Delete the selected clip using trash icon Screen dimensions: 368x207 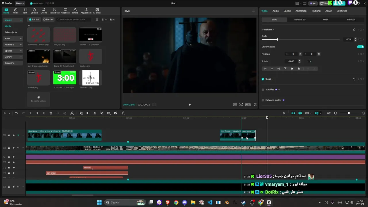click(x=51, y=113)
